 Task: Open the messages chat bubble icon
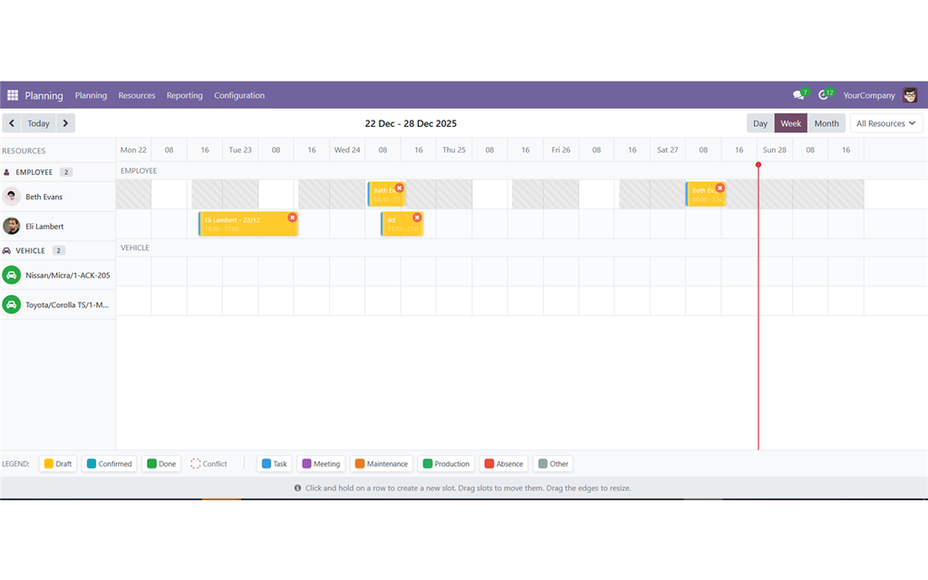(798, 94)
